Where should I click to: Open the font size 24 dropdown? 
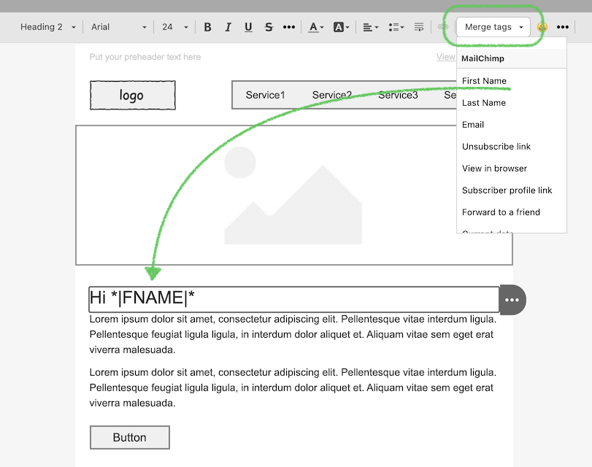(174, 27)
